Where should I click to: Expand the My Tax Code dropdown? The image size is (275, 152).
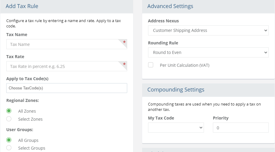176,128
